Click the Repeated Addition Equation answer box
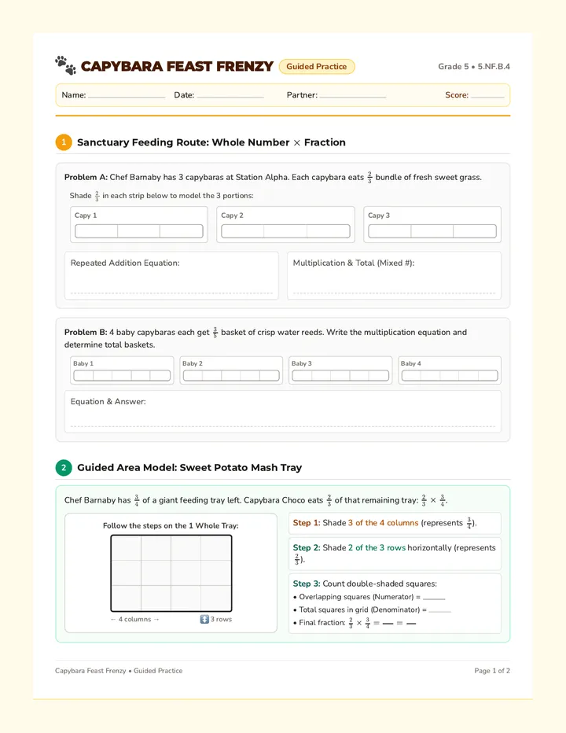 [x=171, y=275]
